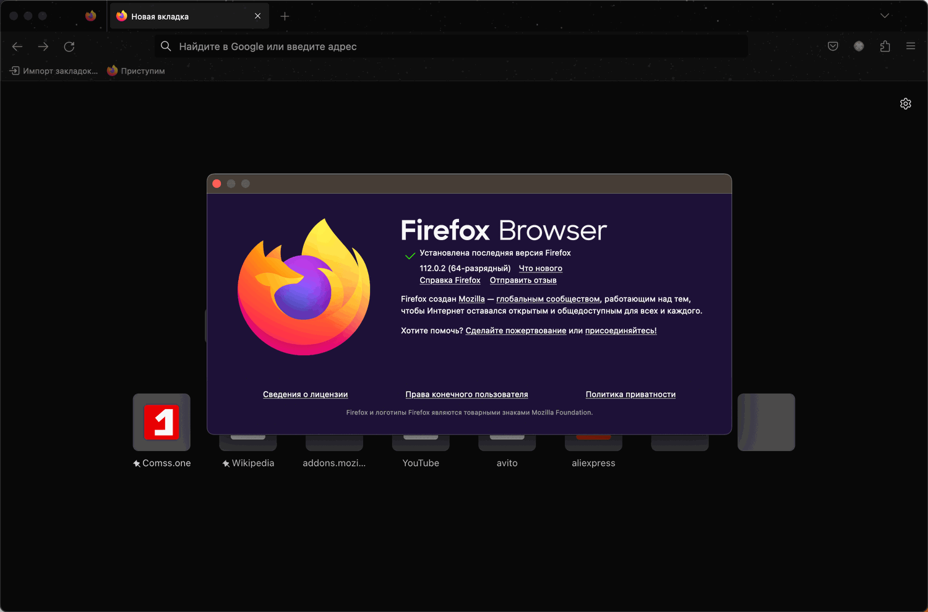Reload the current page
This screenshot has height=612, width=928.
[69, 46]
